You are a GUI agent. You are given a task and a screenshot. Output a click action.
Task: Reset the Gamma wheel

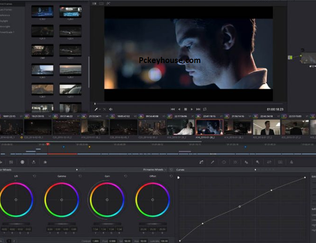pyautogui.click(x=80, y=176)
